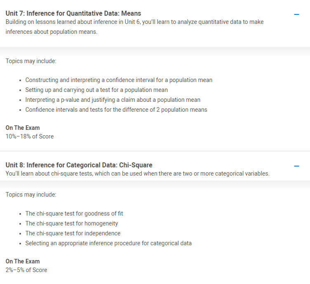Select the chi-square goodness of fit topic
This screenshot has height=284, width=310.
point(74,214)
